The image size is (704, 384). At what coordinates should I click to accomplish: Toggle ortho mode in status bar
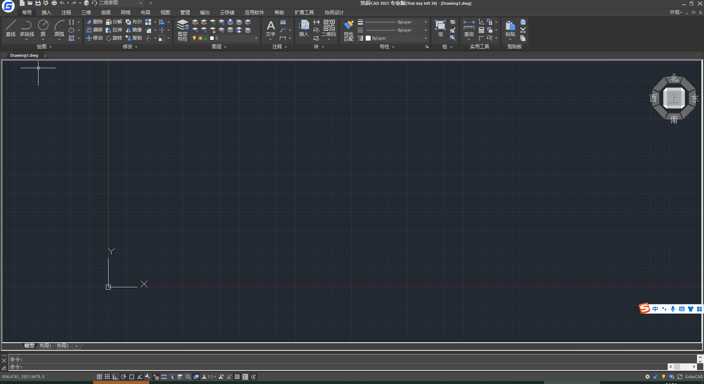click(115, 377)
